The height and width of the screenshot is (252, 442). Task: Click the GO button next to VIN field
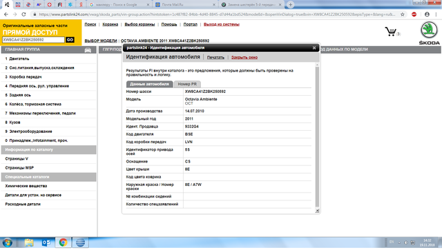click(x=70, y=40)
